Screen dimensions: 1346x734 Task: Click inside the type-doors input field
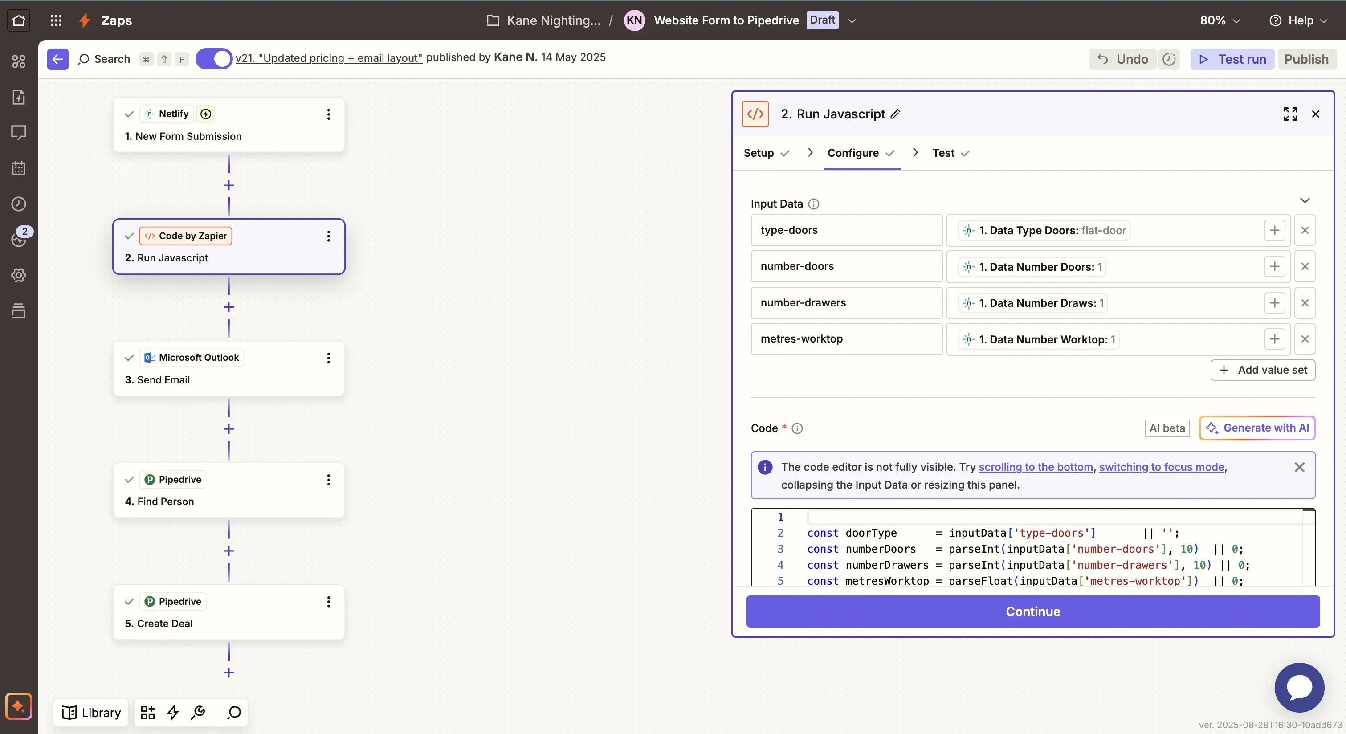(846, 230)
